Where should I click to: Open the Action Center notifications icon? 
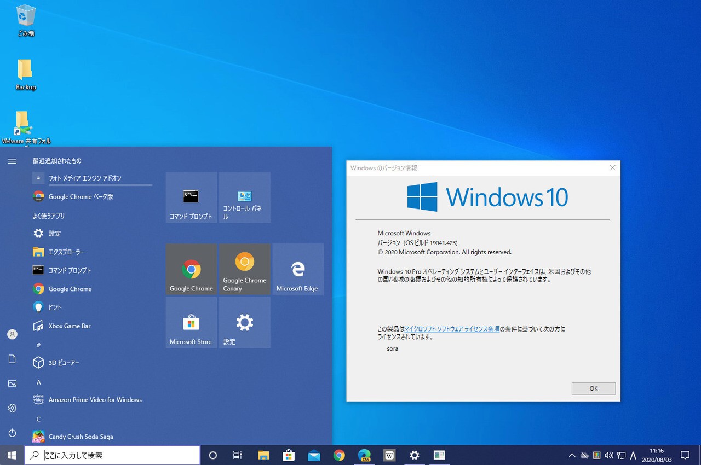tap(685, 455)
